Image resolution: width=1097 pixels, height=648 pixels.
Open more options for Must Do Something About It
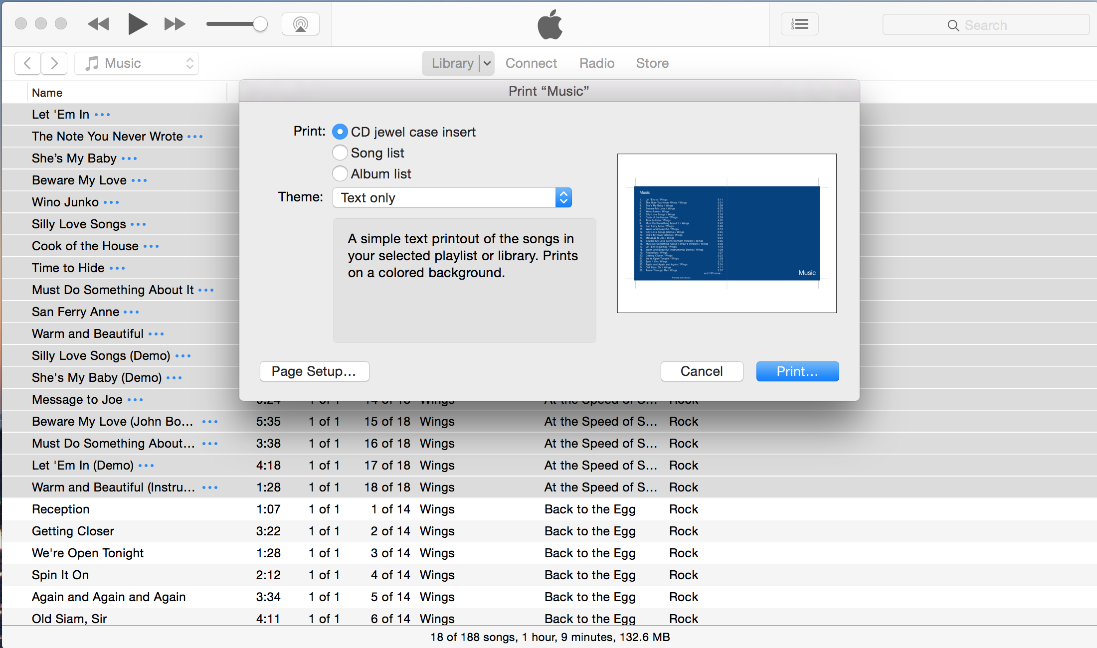pyautogui.click(x=206, y=290)
